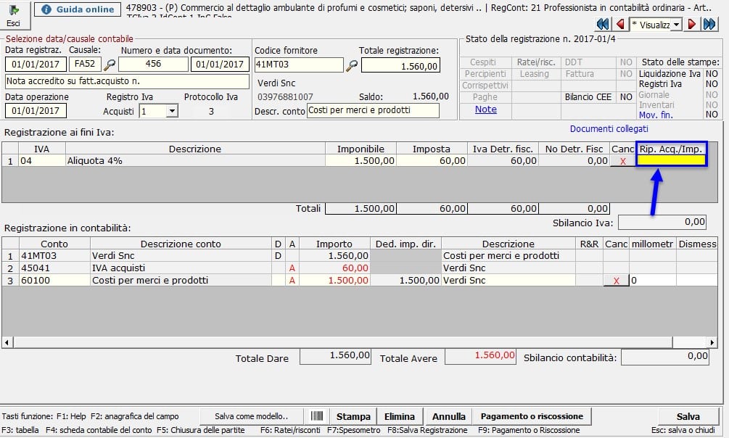729x438 pixels.
Task: Click the Percipienti status cell
Action: pyautogui.click(x=485, y=74)
